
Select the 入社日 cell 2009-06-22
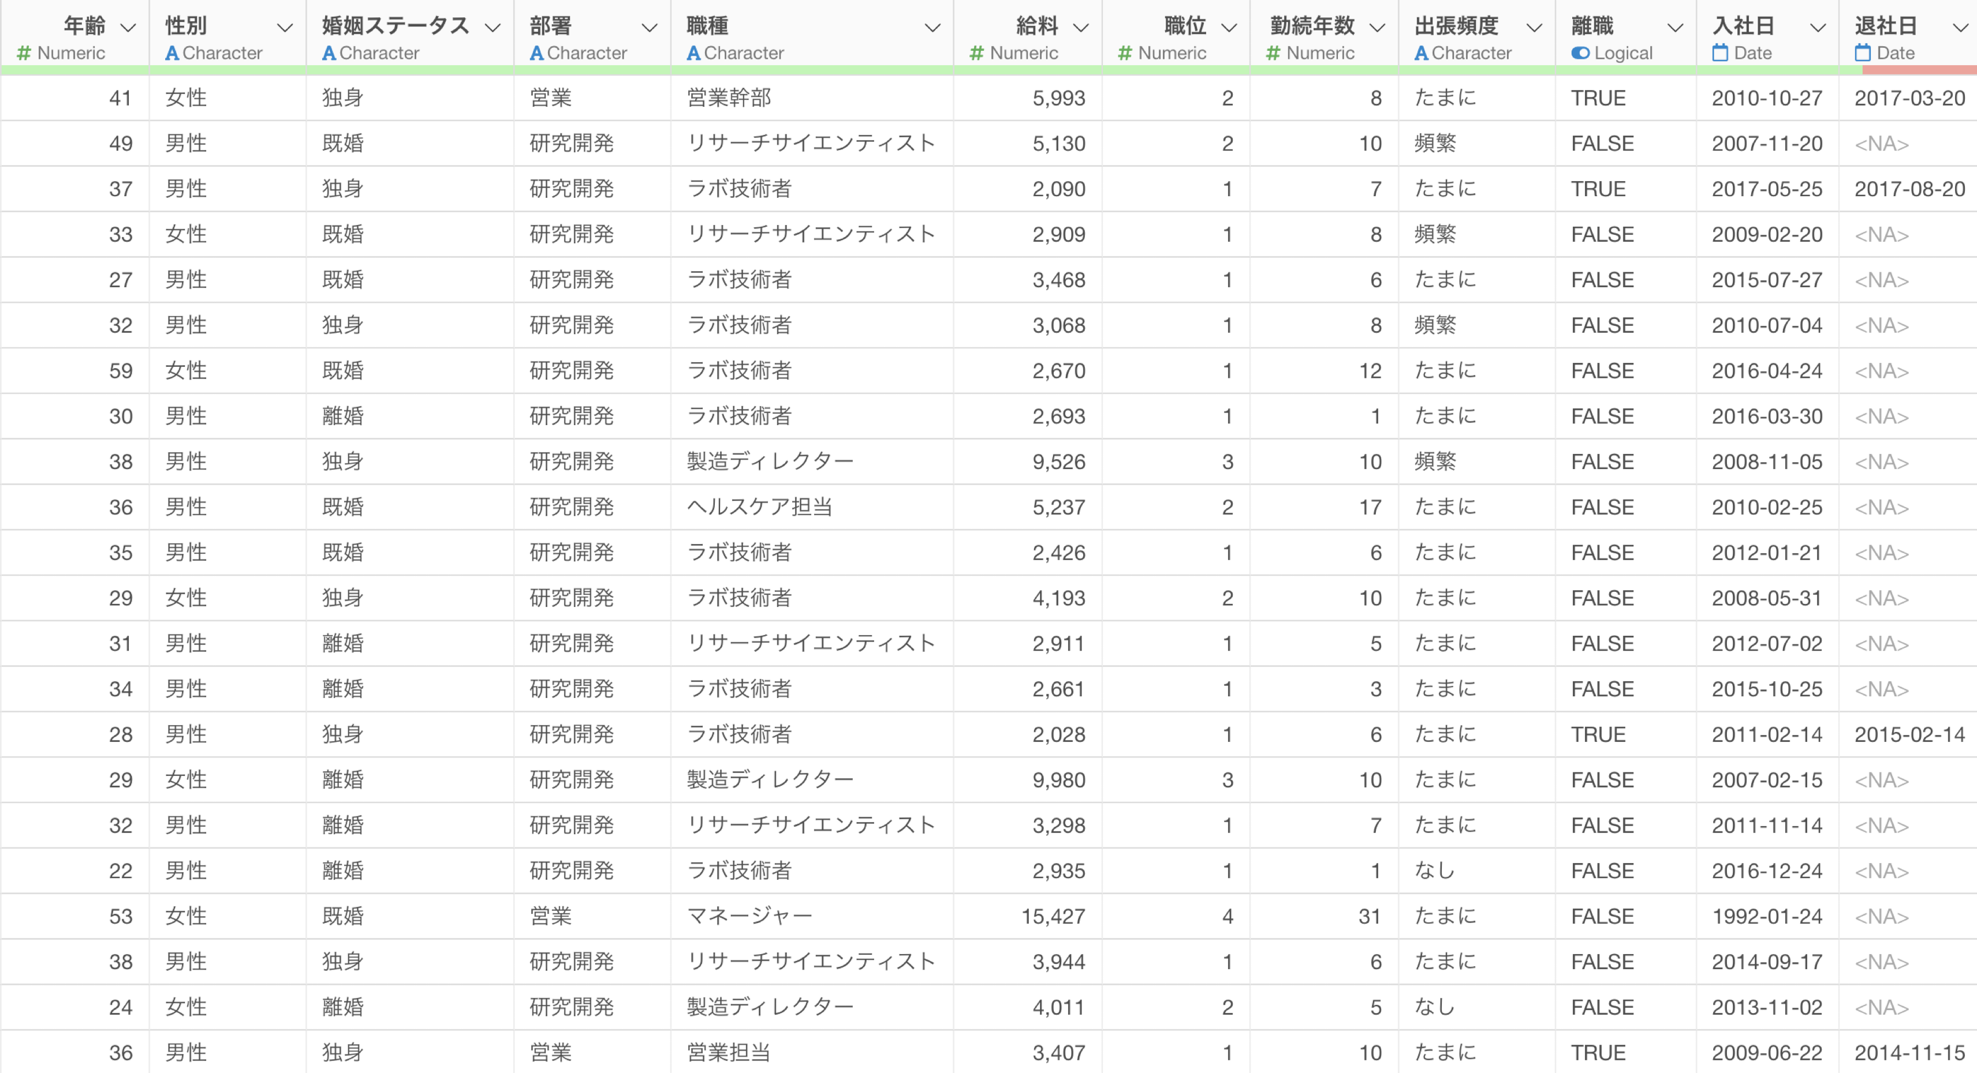click(x=1767, y=1052)
